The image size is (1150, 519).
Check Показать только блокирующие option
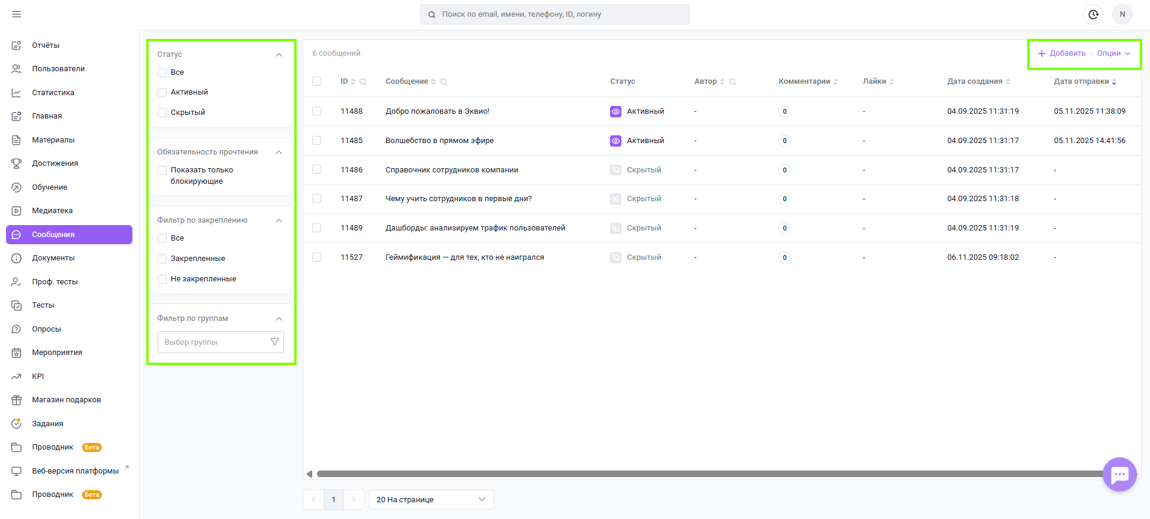162,171
